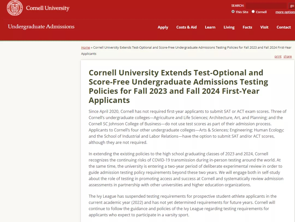Open the more options search link
Image resolution: width=295 pixels, height=222 pixels.
[x=285, y=12]
